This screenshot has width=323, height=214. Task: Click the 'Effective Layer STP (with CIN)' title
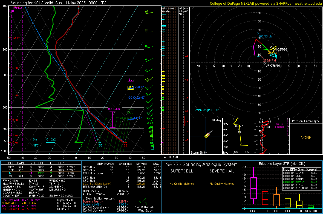pos(282,164)
